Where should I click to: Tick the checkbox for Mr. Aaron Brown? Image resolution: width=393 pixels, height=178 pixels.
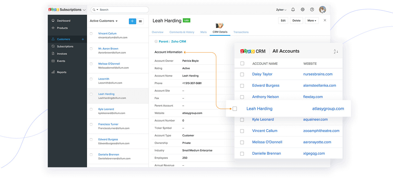coord(91,49)
